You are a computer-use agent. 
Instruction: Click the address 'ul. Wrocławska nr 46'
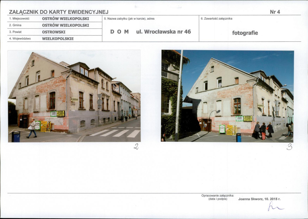pyautogui.click(x=163, y=32)
